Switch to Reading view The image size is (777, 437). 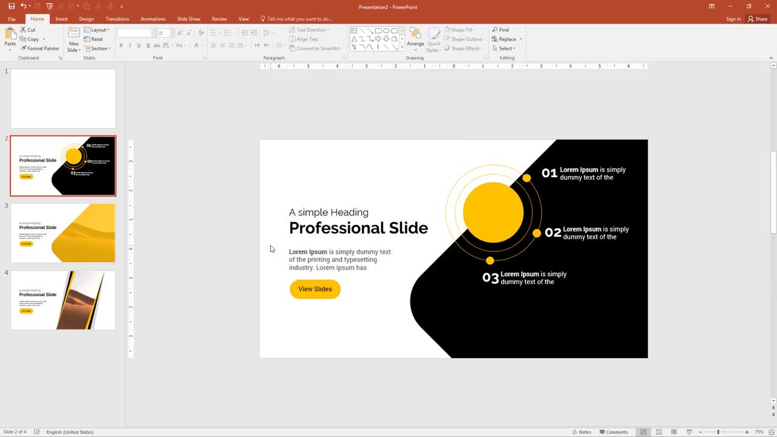click(674, 432)
